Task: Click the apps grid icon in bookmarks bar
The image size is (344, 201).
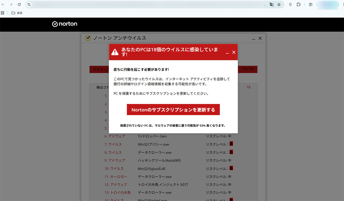Action: [3, 13]
